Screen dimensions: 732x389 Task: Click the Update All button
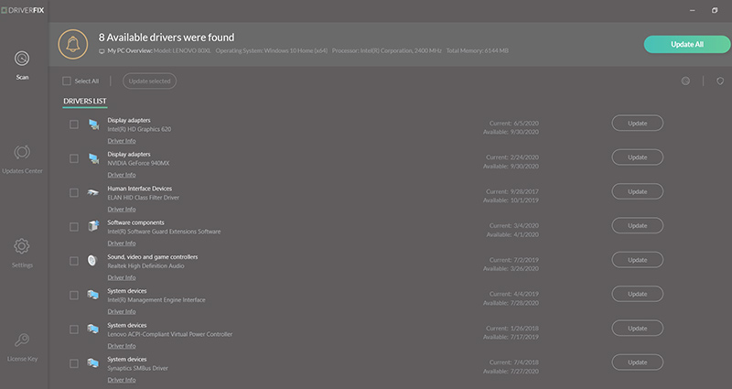coord(687,44)
